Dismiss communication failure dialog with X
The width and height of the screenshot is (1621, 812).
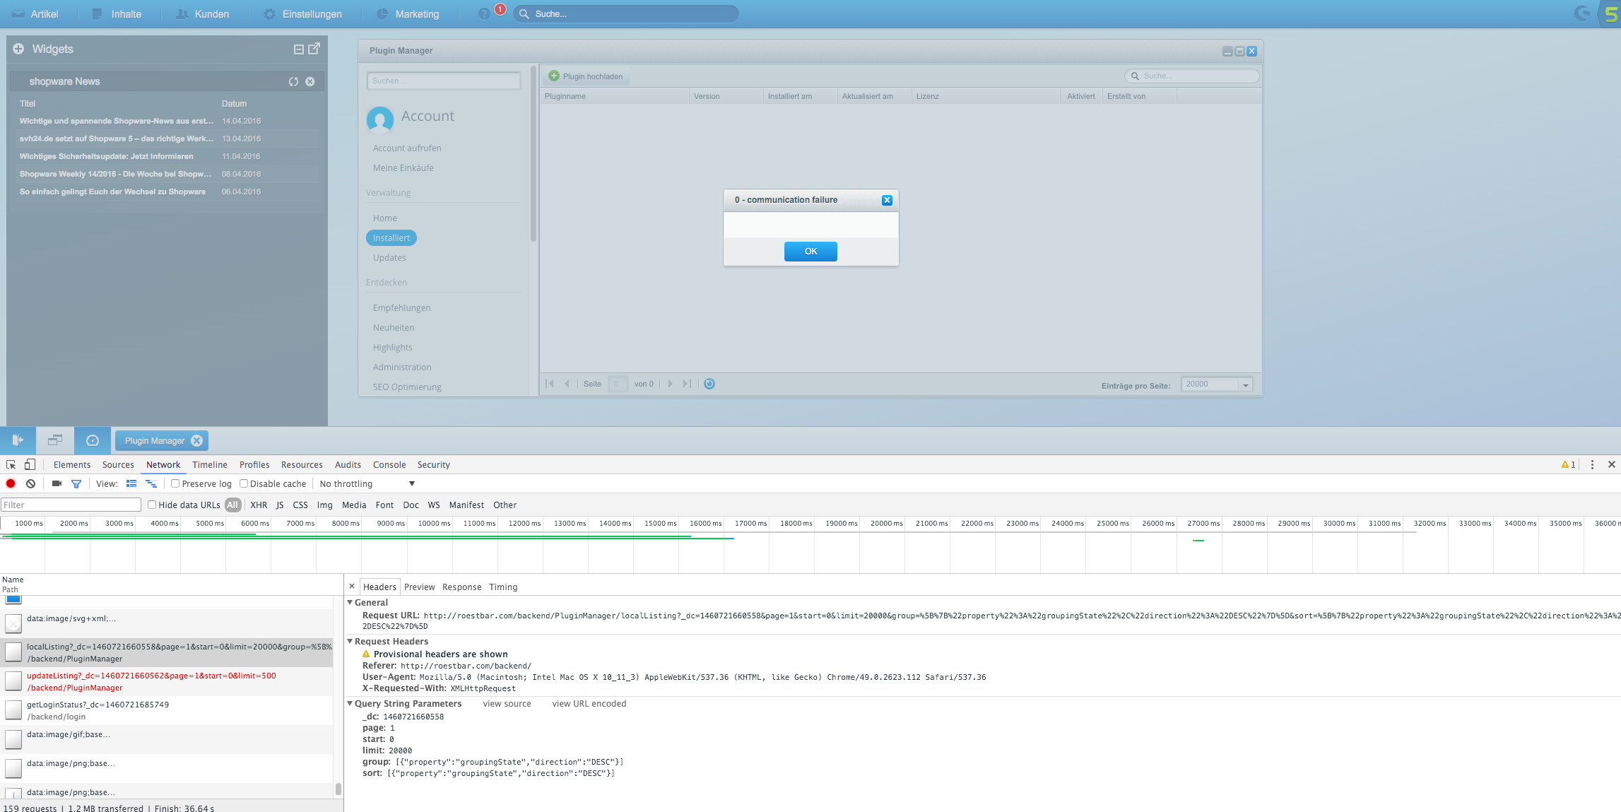(887, 200)
